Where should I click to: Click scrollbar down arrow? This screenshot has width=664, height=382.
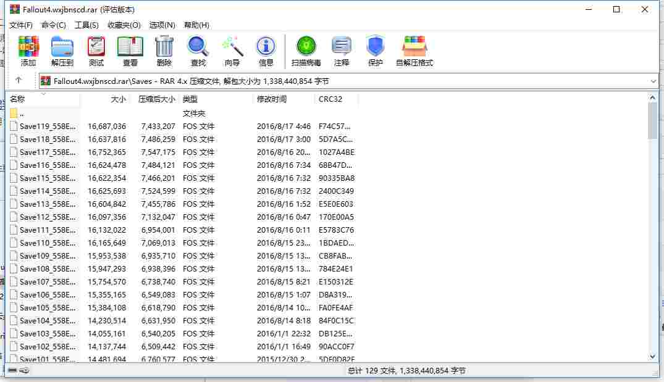tap(652, 357)
